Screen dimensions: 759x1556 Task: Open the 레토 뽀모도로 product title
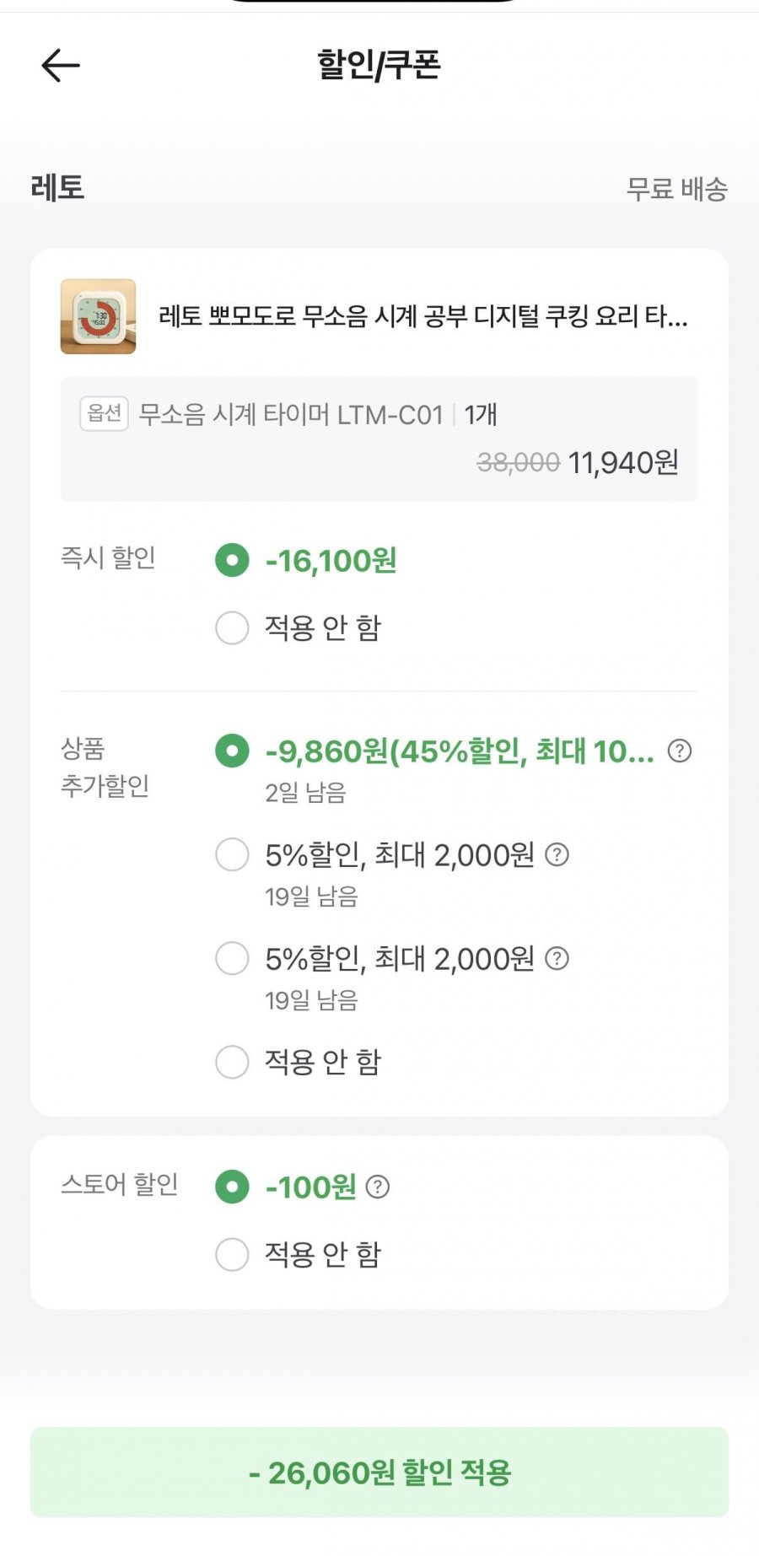pyautogui.click(x=423, y=317)
